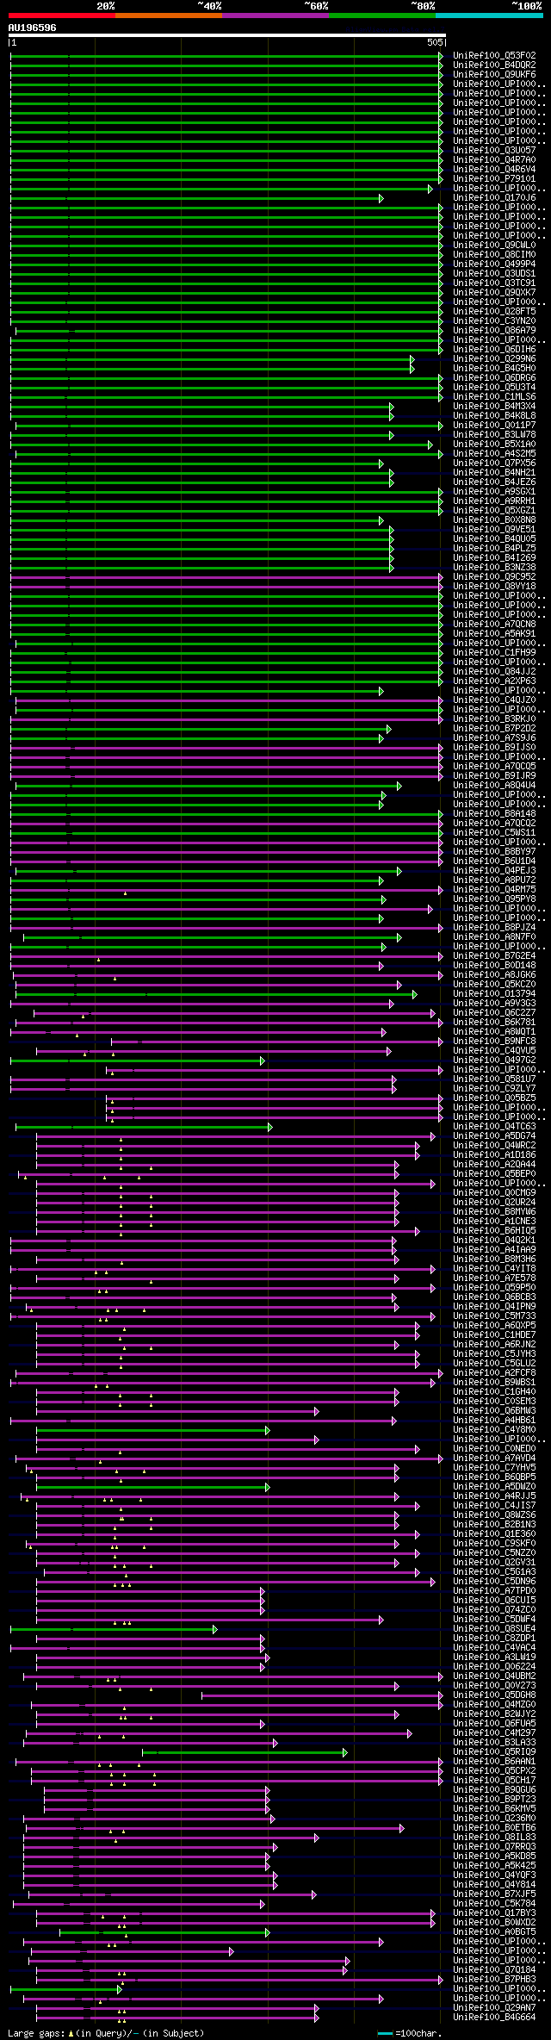
Task: Select label UniRef100_C1FH99
Action: [x=494, y=653]
